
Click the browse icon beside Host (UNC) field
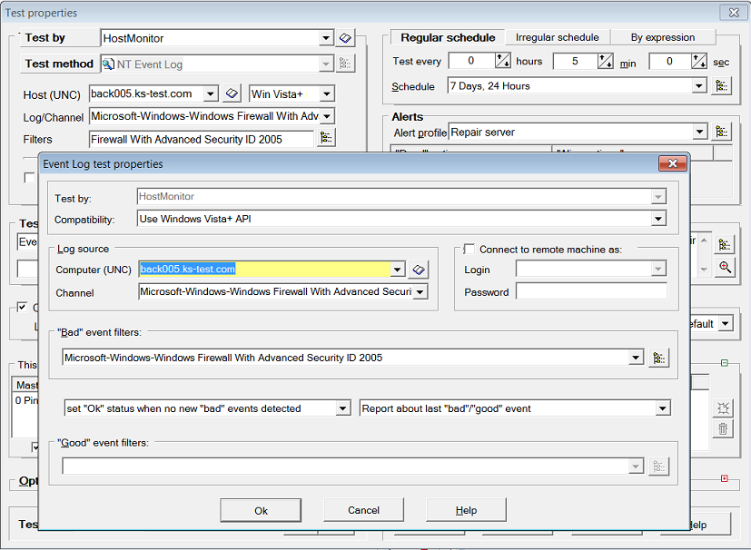pos(232,93)
